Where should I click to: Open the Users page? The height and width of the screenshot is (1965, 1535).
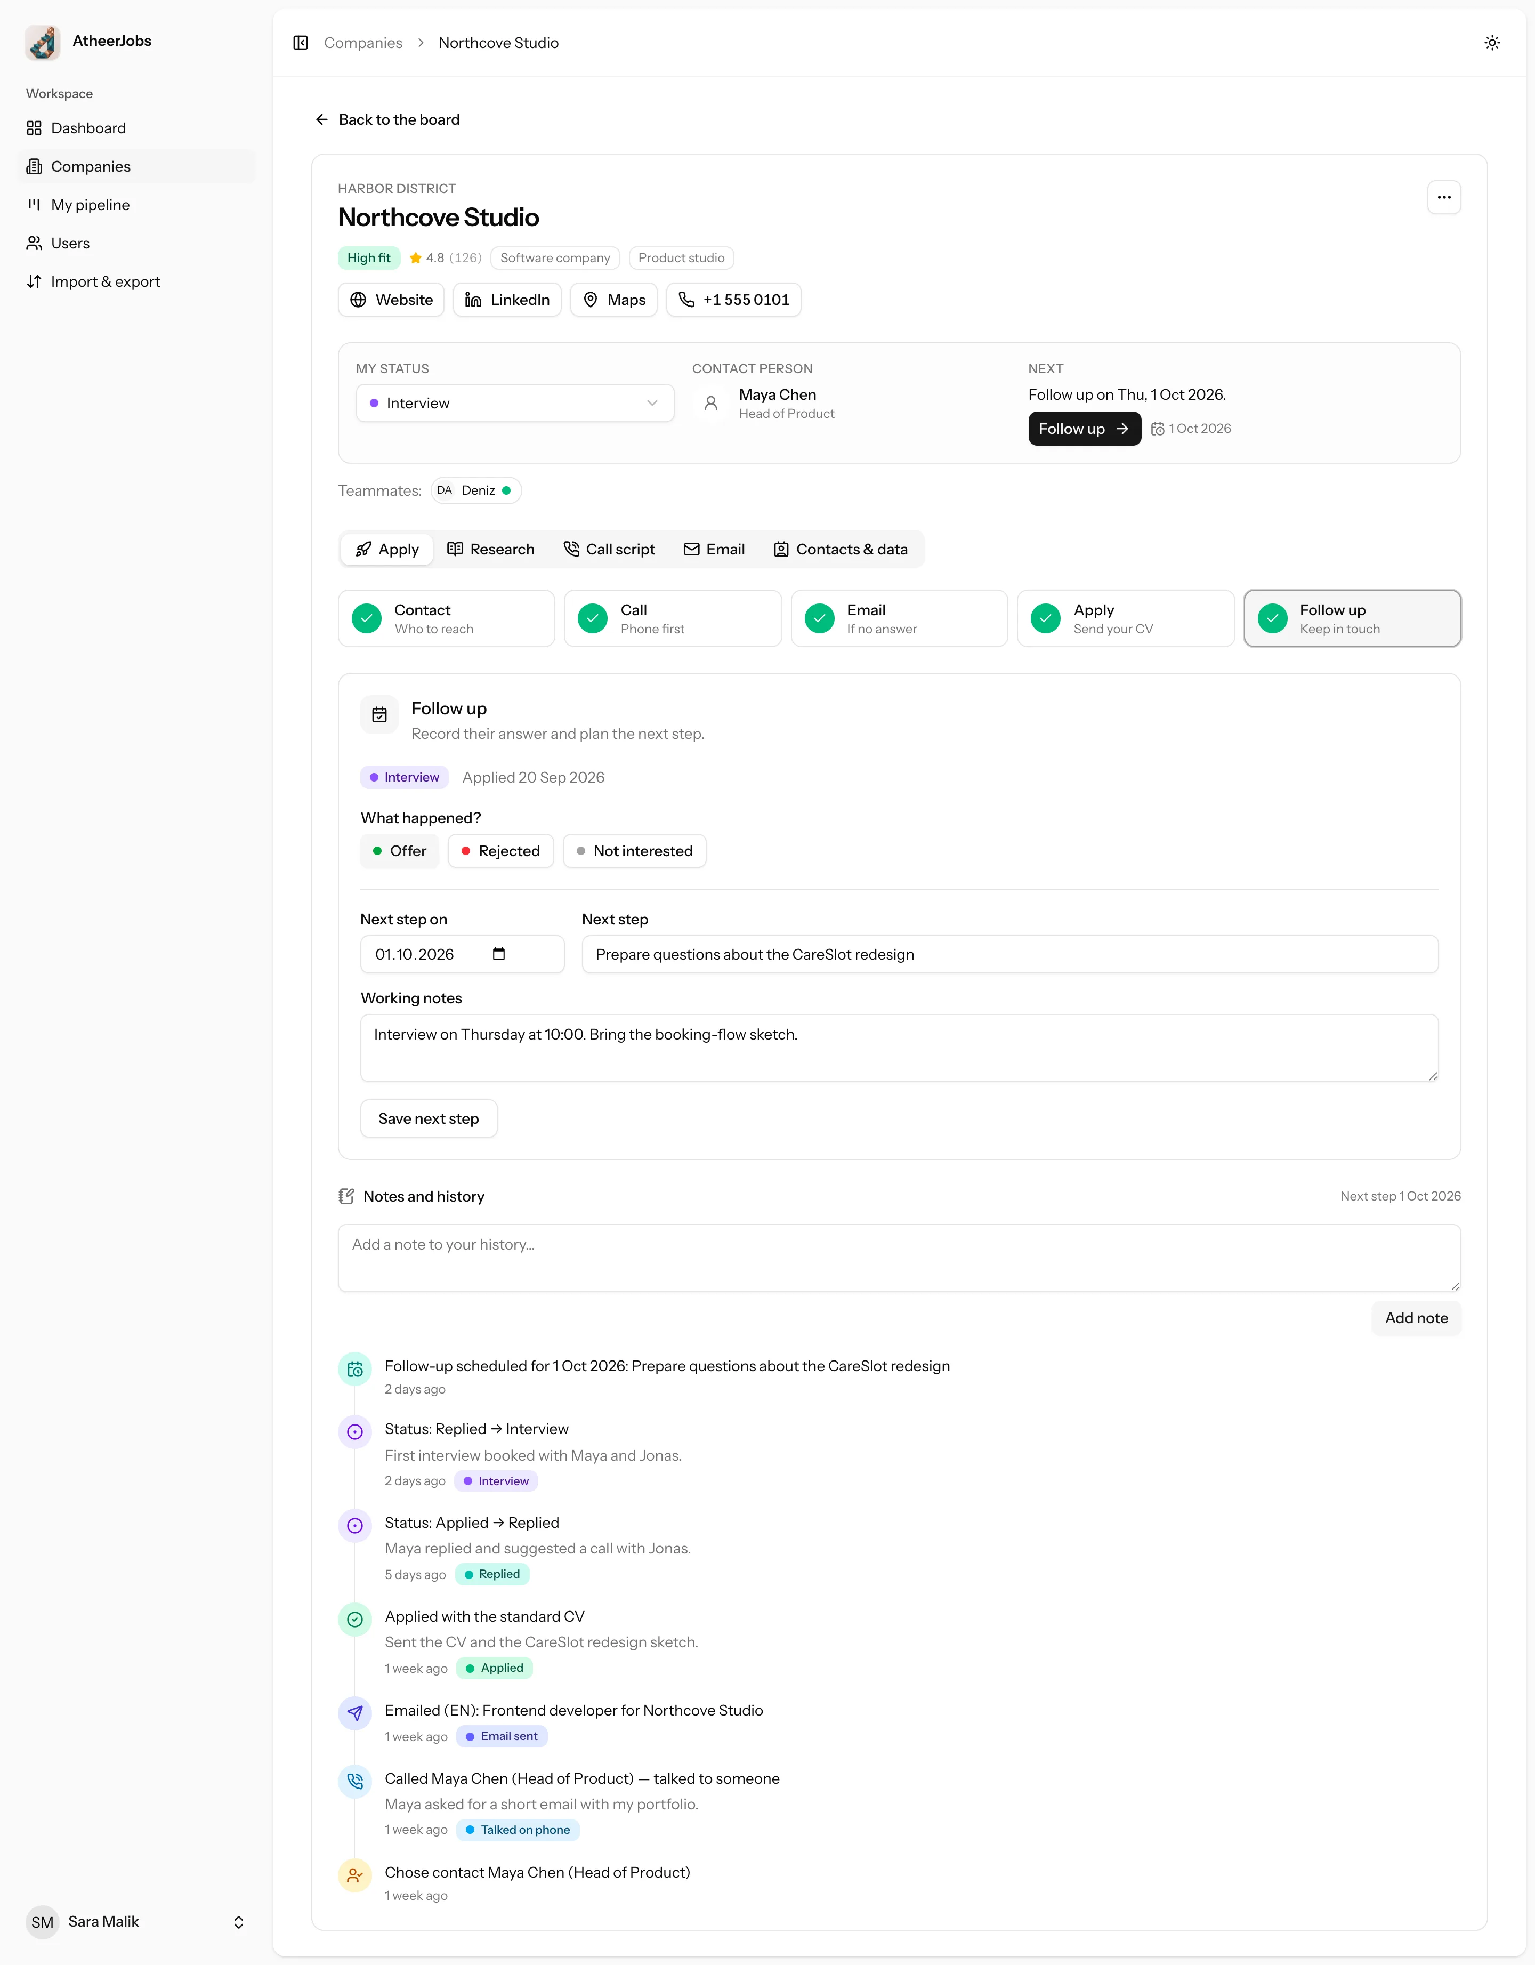(137, 243)
